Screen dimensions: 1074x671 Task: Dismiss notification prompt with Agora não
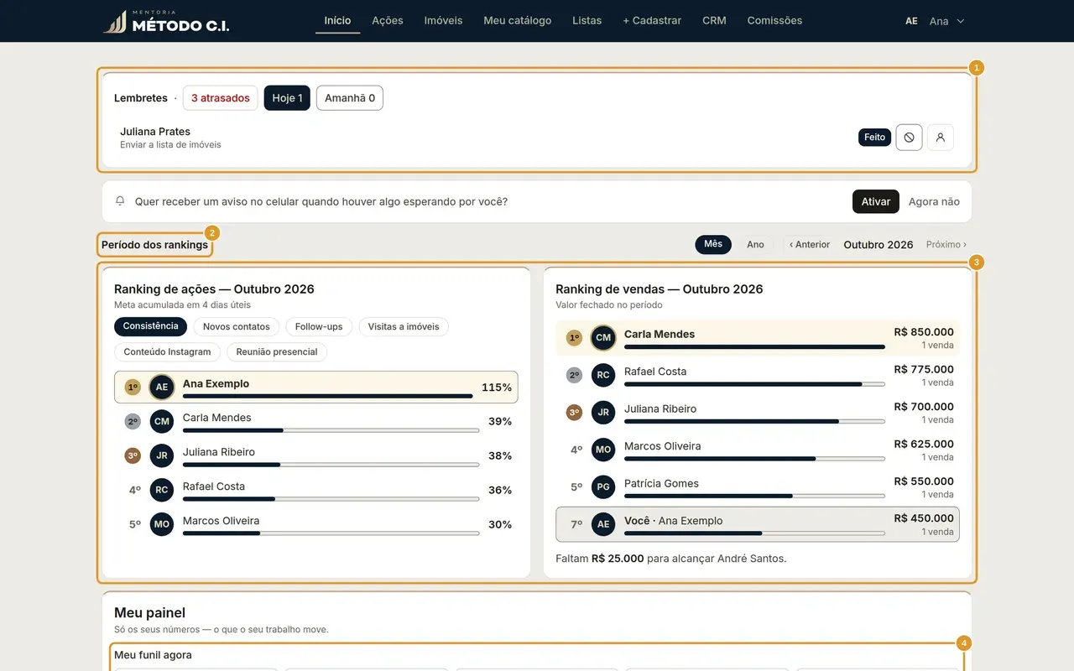pos(934,201)
